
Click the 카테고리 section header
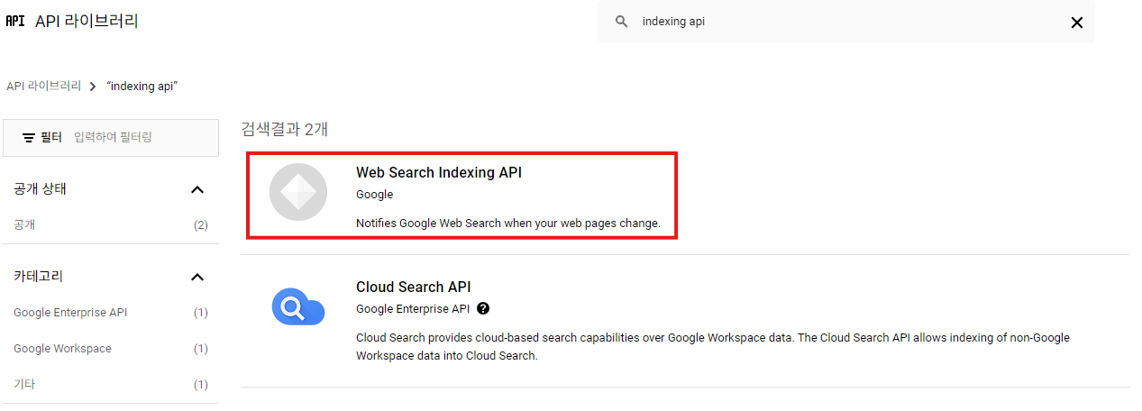coord(39,277)
